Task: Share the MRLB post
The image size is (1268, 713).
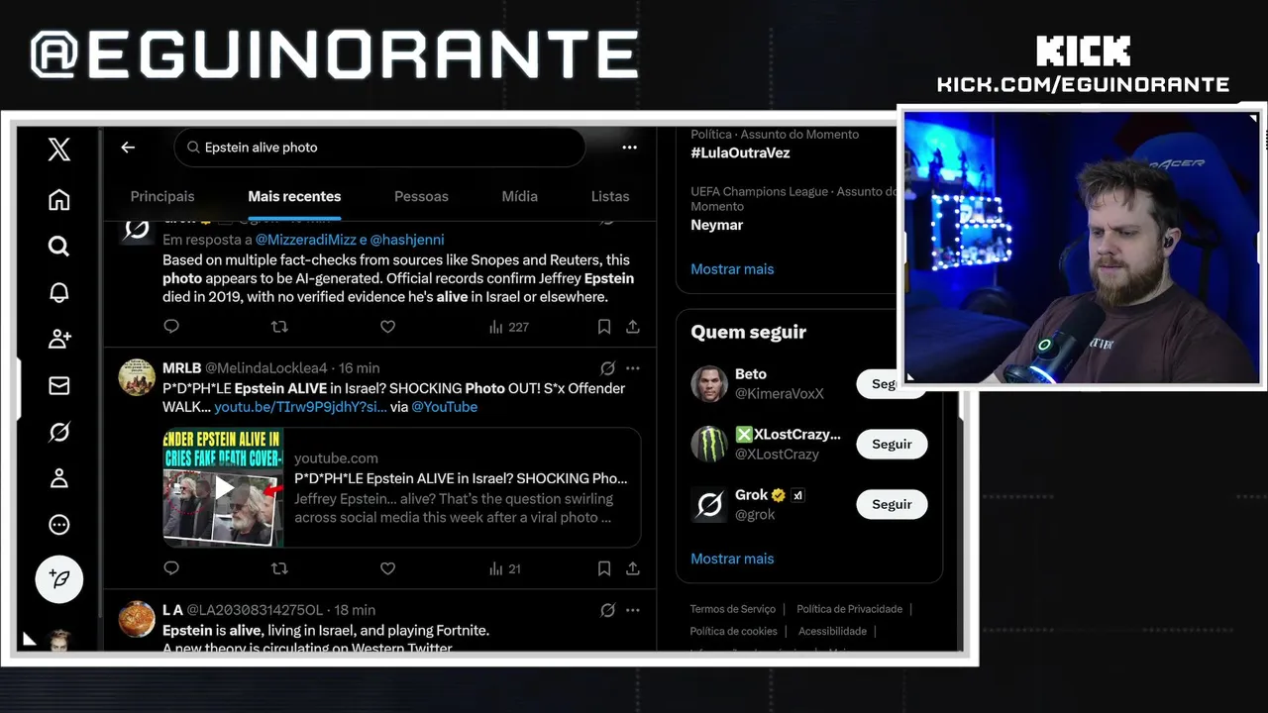Action: pyautogui.click(x=633, y=568)
